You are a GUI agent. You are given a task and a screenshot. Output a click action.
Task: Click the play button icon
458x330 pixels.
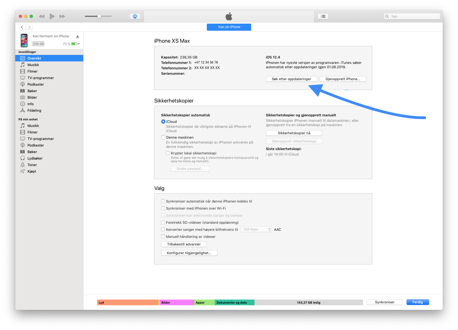tap(52, 16)
